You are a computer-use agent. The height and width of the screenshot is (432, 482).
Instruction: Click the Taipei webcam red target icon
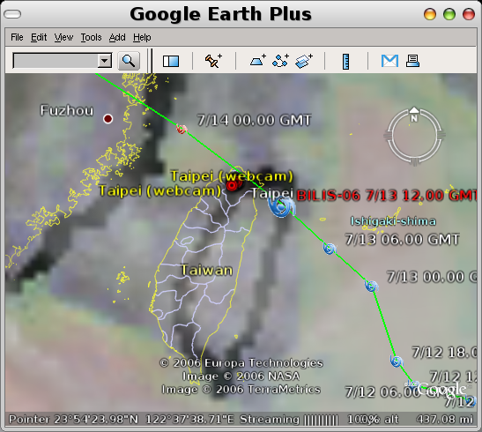[x=232, y=186]
